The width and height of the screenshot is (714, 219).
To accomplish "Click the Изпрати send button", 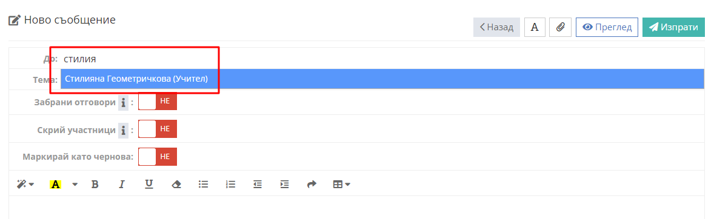I will [x=673, y=27].
